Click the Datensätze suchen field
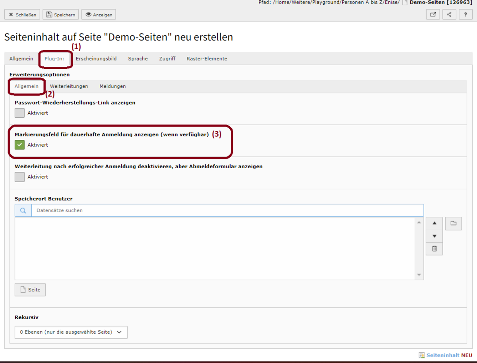This screenshot has height=363, width=477. [227, 210]
